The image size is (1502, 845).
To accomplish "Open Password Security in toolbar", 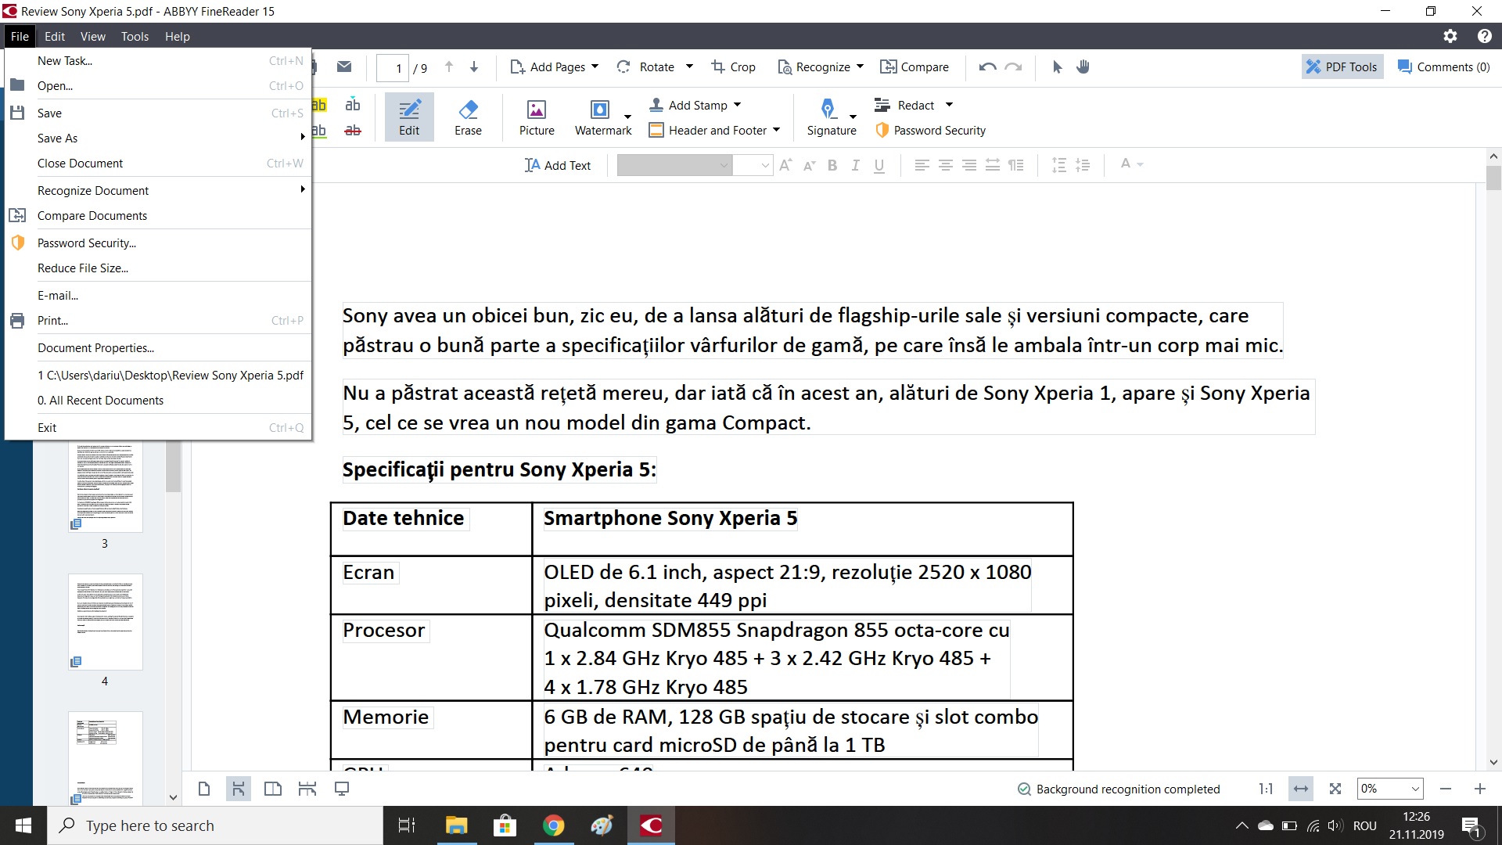I will pos(931,131).
